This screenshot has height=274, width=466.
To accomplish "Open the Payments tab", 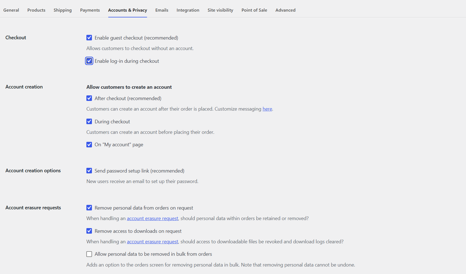I will (x=90, y=10).
